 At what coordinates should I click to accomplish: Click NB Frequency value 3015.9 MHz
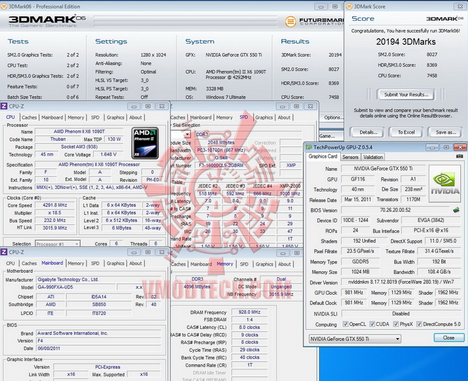tap(281, 294)
